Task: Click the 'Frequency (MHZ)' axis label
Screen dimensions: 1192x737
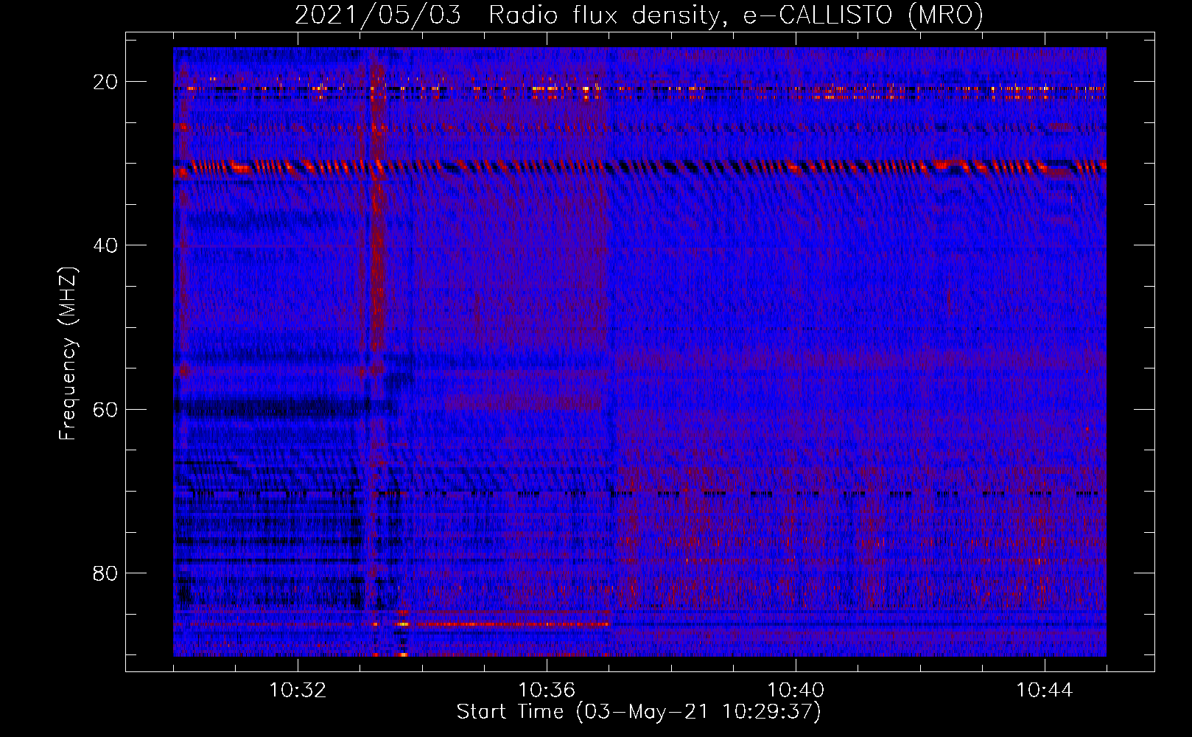Action: pos(68,354)
